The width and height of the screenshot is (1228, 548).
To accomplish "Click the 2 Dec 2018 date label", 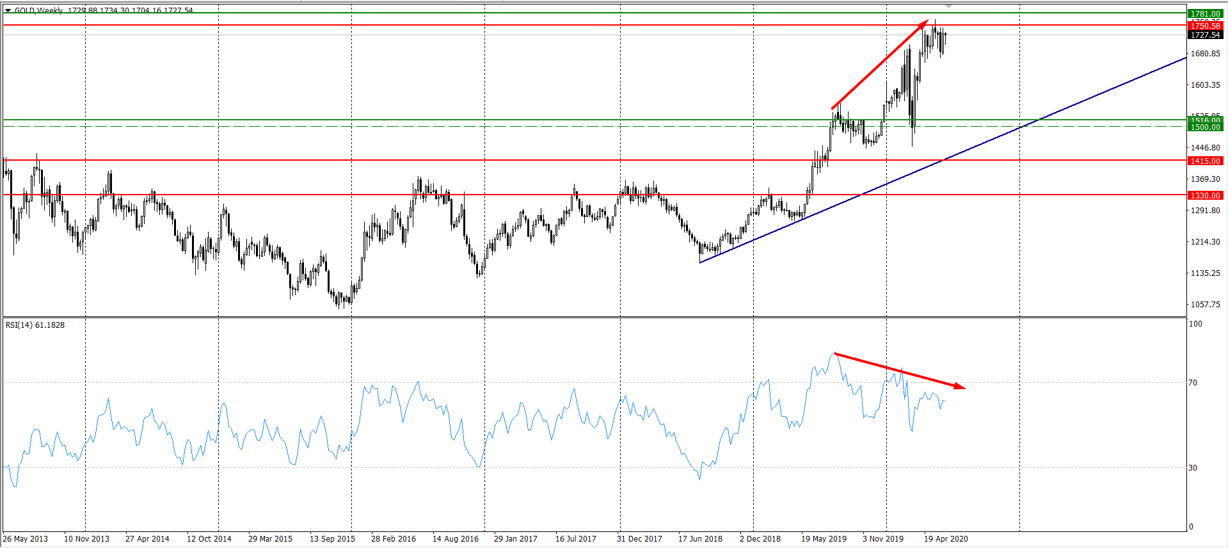I will (760, 539).
